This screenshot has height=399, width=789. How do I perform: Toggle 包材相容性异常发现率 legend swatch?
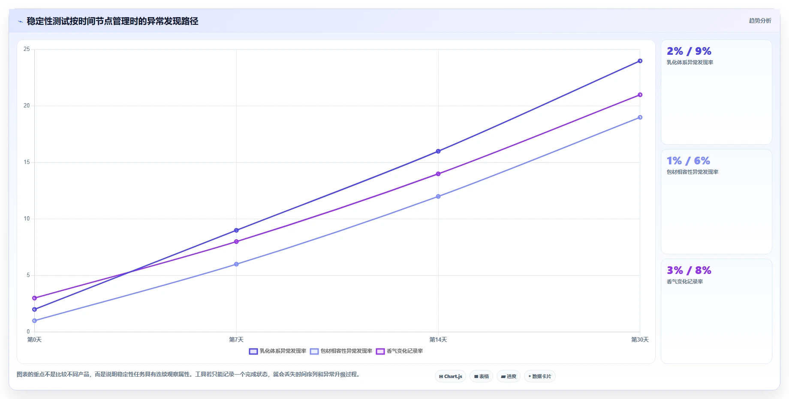314,351
